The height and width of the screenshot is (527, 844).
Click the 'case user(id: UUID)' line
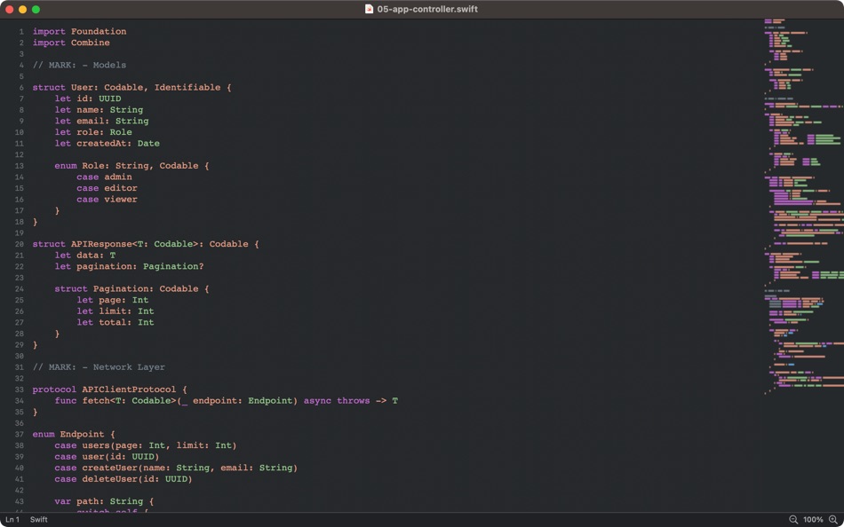pos(107,457)
